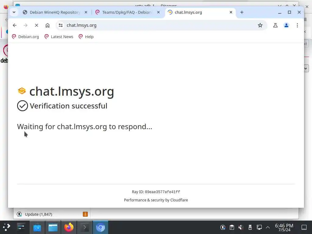Open the Konsole terminal from taskbar

85,227
